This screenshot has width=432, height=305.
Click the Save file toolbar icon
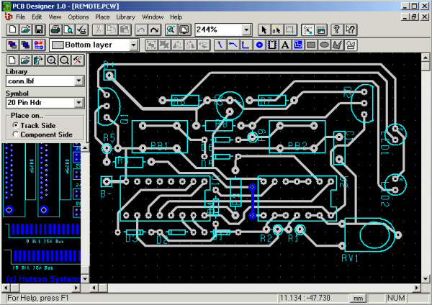(x=39, y=29)
